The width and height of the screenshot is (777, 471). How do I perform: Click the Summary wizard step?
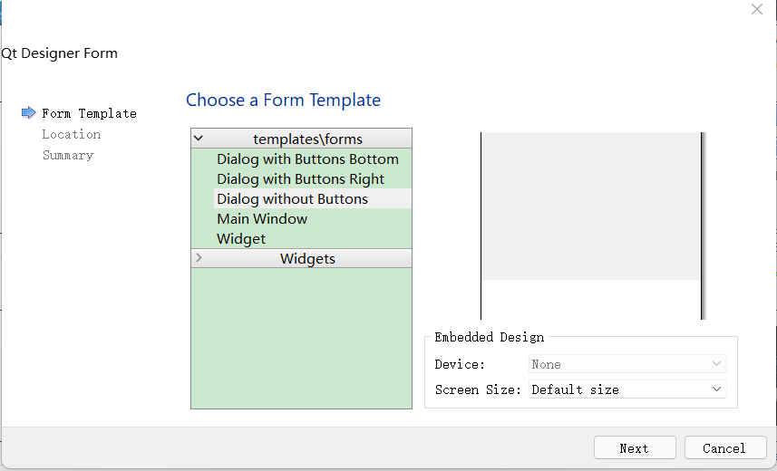click(68, 155)
